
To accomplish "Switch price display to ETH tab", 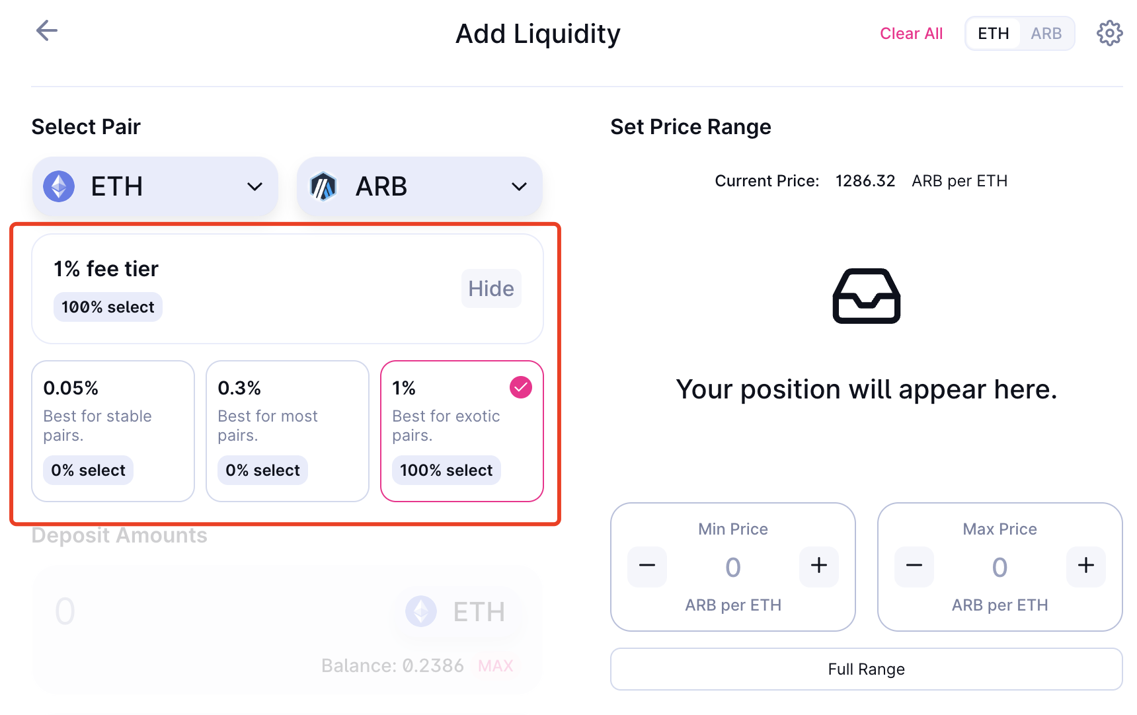I will [x=993, y=34].
